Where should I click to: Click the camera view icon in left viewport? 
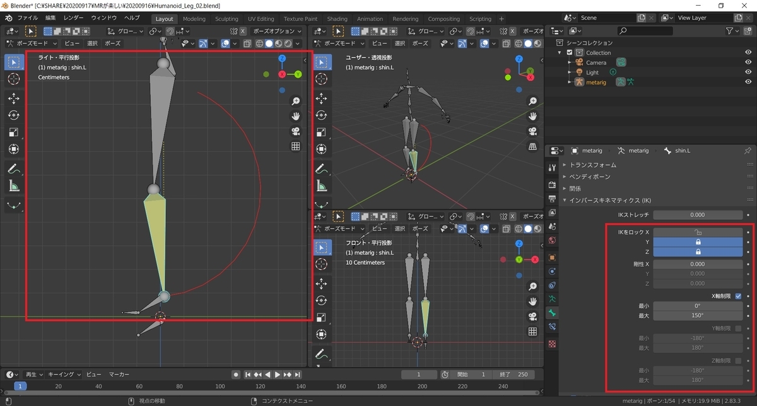(x=295, y=131)
